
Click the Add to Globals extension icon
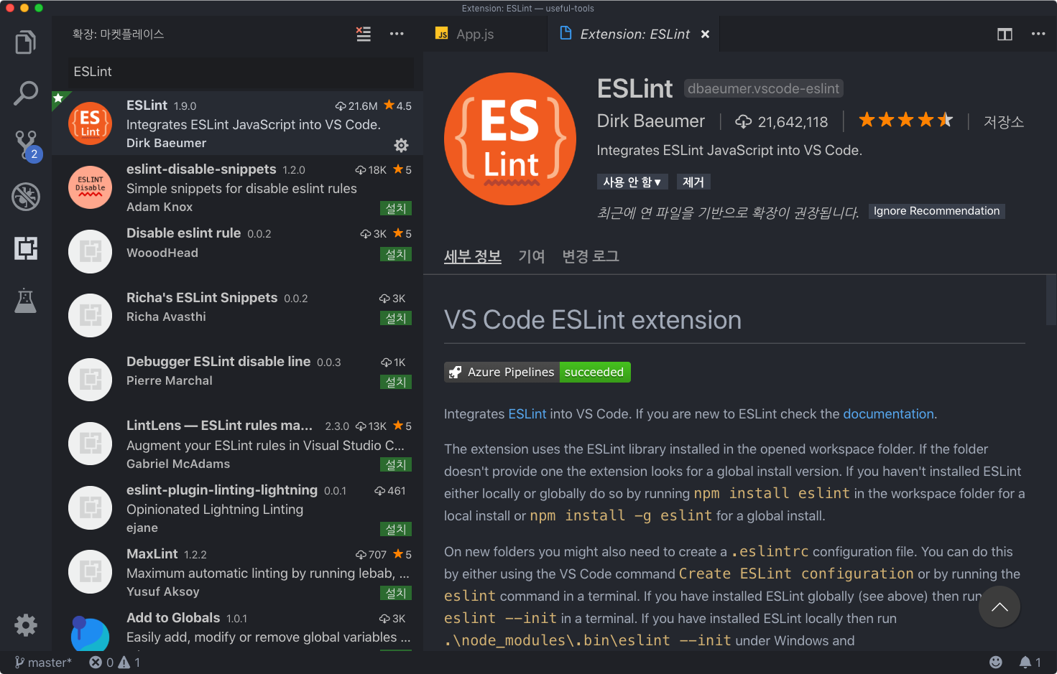tap(91, 632)
